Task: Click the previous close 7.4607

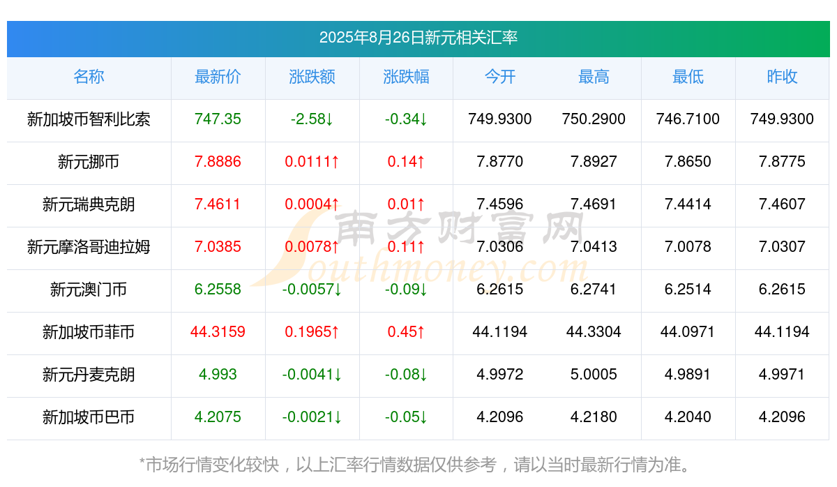Action: tap(782, 204)
